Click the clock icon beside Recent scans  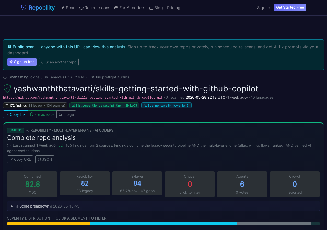click(x=81, y=8)
